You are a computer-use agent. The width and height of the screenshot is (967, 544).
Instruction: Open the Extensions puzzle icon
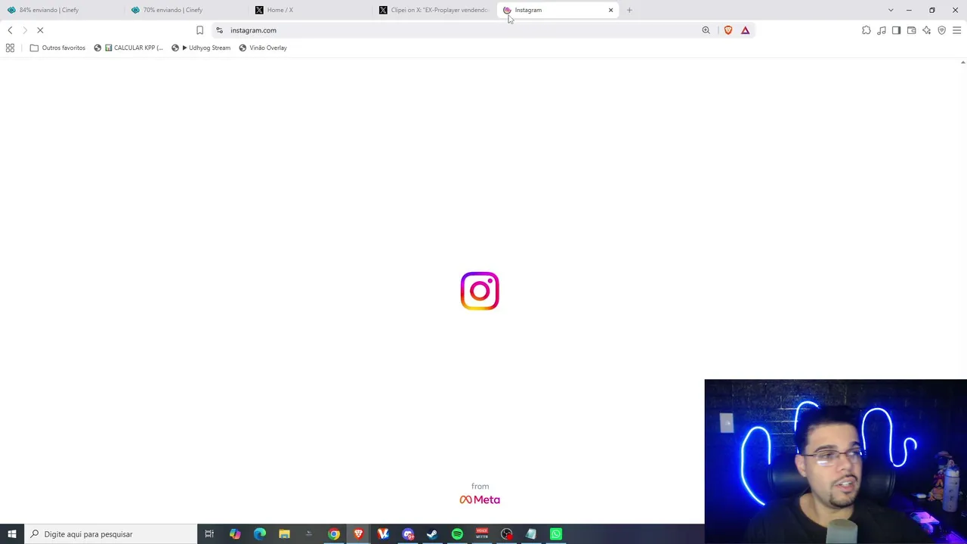click(867, 30)
